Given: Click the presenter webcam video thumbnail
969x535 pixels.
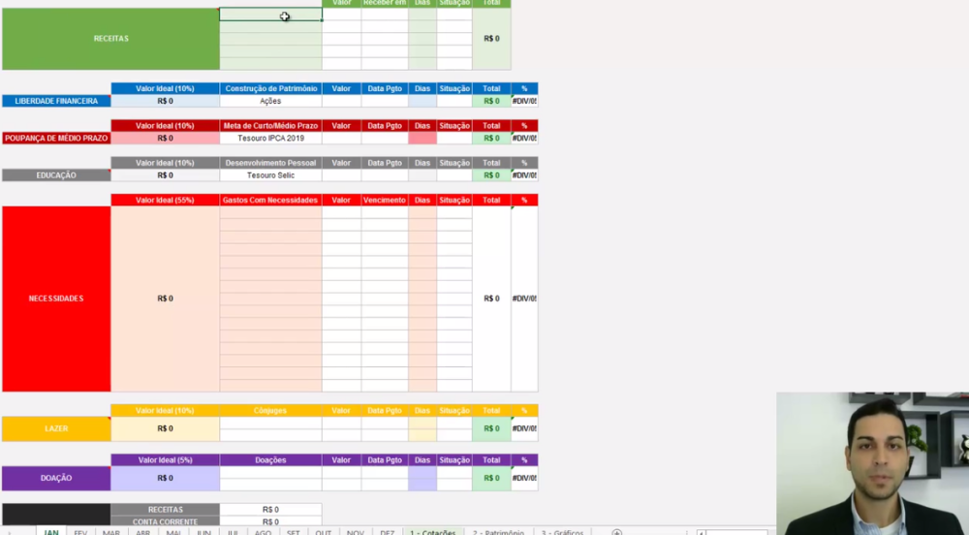Looking at the screenshot, I should click(872, 463).
